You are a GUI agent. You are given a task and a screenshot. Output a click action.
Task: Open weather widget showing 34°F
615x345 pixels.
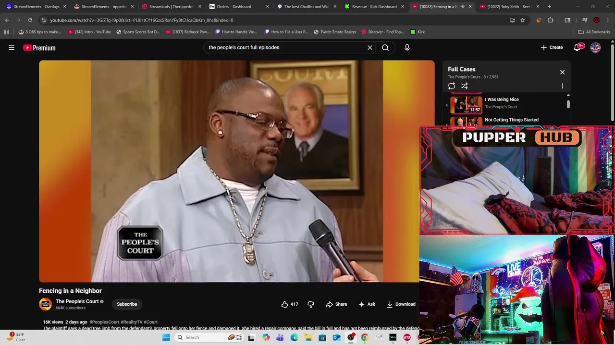click(15, 337)
